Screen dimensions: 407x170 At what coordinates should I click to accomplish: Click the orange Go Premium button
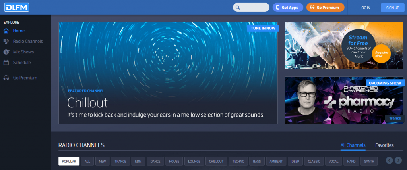[x=325, y=8]
